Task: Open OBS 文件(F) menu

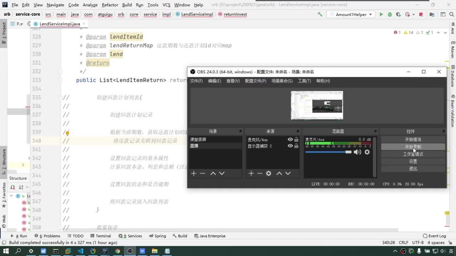Action: 196,81
